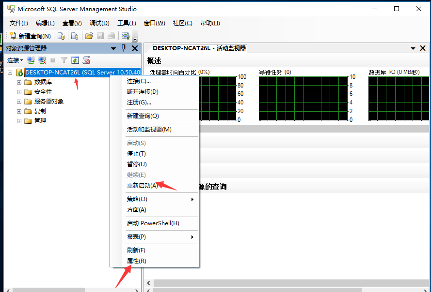
Task: Expand the 安全性 folder
Action: coord(19,92)
